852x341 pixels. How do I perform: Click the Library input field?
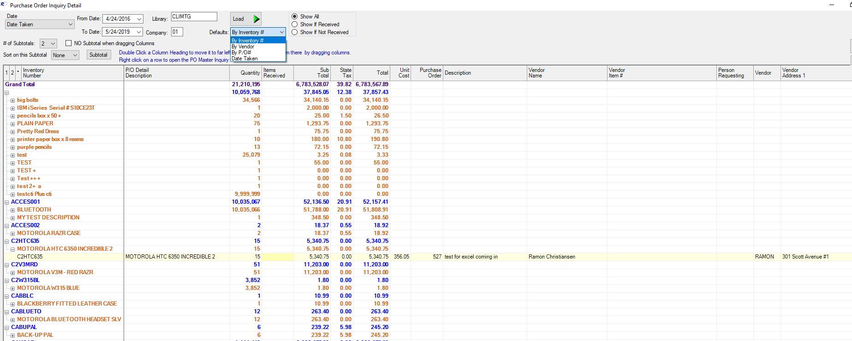pyautogui.click(x=194, y=17)
